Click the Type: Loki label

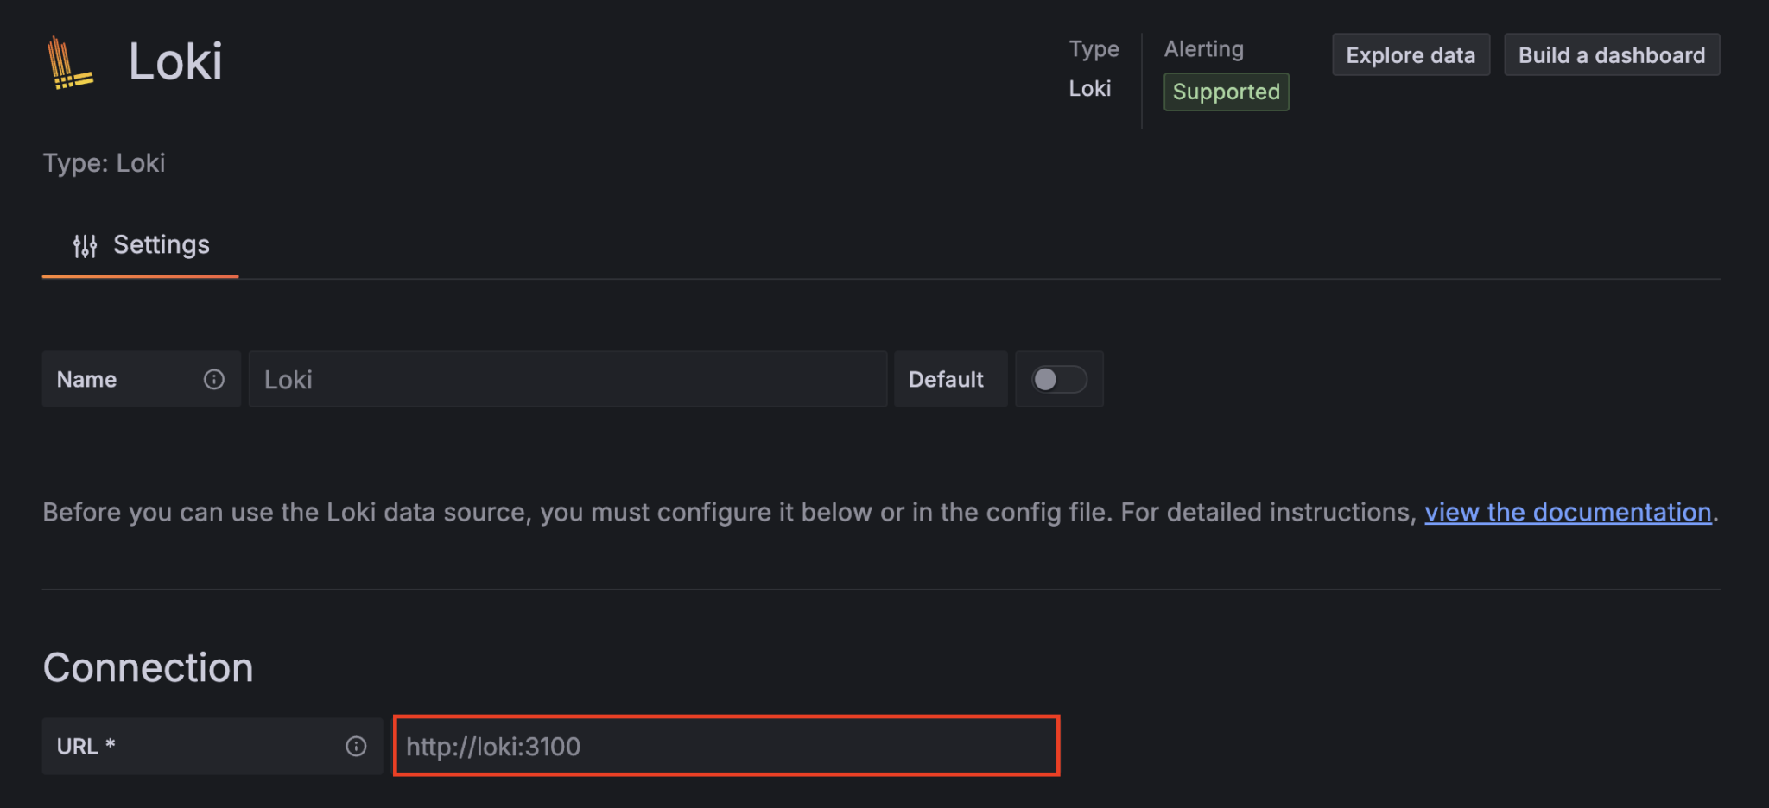104,163
